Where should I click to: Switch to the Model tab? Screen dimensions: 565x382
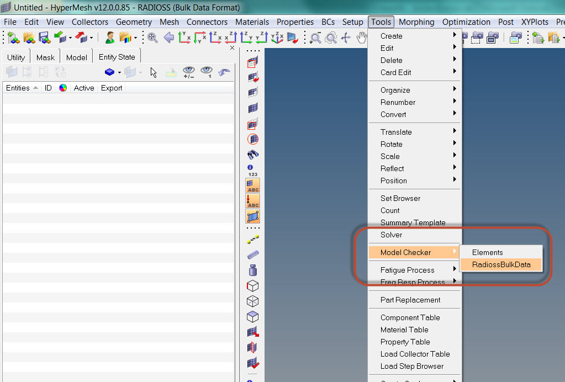point(76,57)
